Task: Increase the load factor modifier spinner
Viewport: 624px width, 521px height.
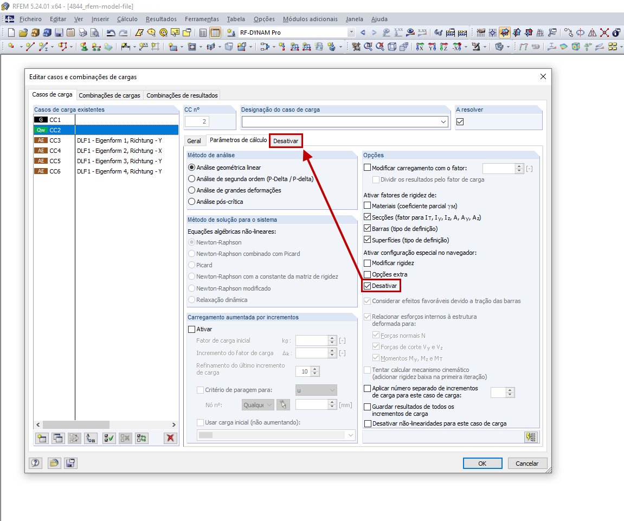Action: 519,166
